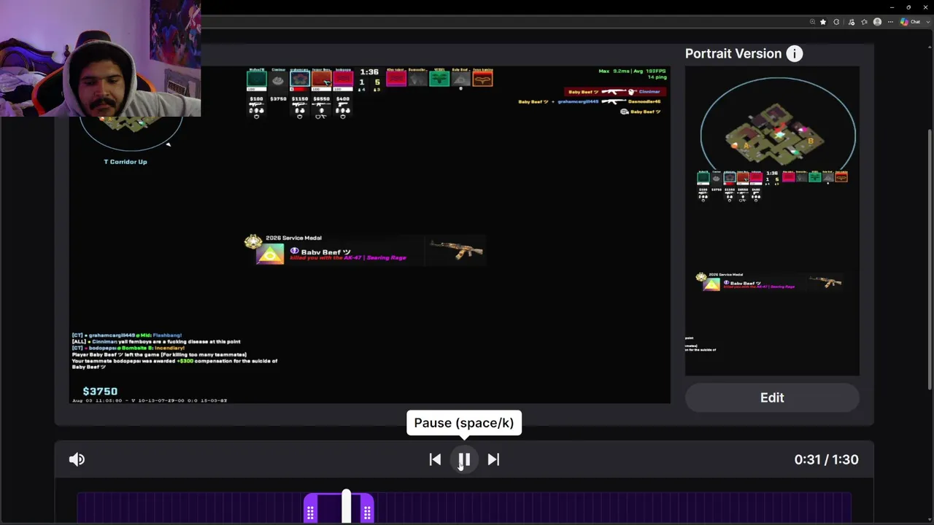Click the Edit button under portrait preview
The width and height of the screenshot is (934, 525).
click(772, 397)
